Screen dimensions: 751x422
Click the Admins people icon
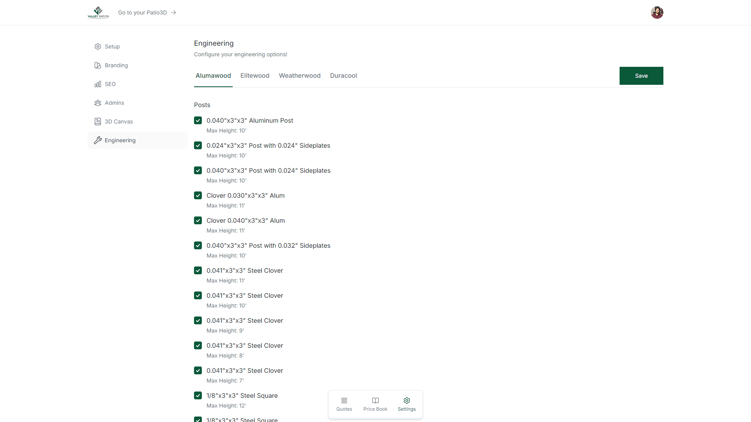98,103
